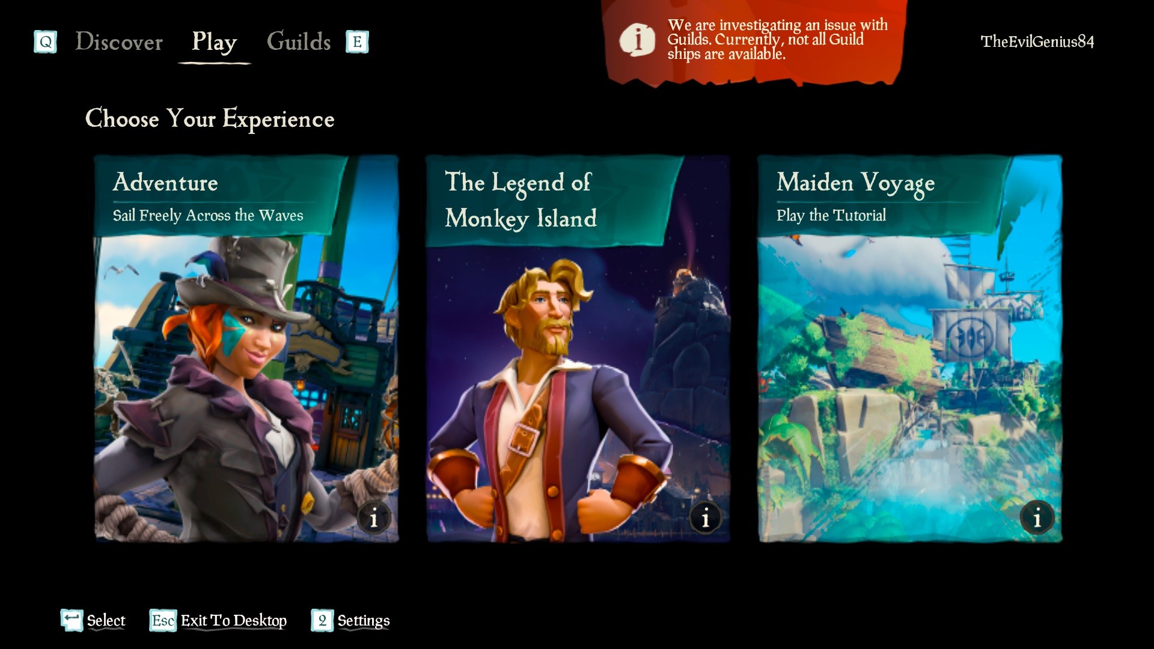
Task: Open info icon on Monkey Island card
Action: pyautogui.click(x=706, y=517)
